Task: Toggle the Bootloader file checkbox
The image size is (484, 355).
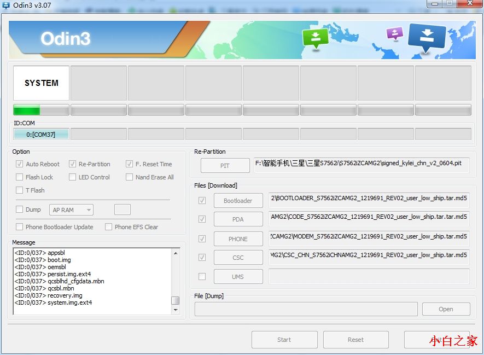Action: click(202, 201)
